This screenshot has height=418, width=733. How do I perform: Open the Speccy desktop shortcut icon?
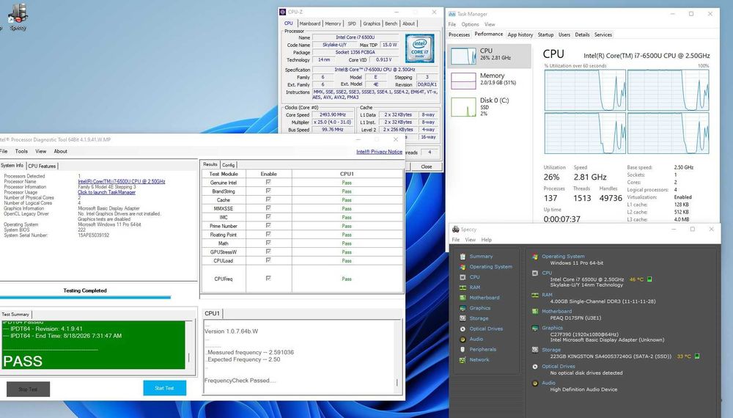click(18, 14)
